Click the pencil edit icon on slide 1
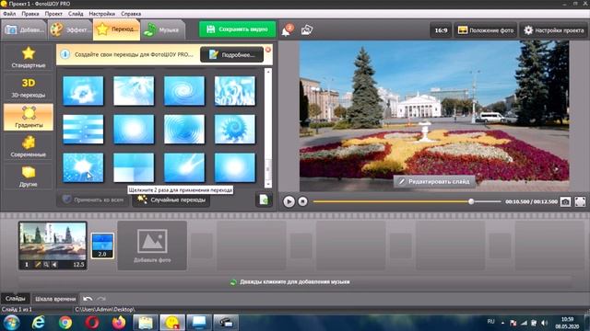 click(38, 265)
